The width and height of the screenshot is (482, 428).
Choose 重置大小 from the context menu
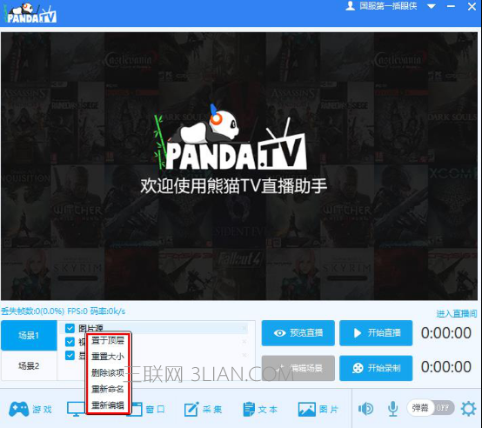pyautogui.click(x=108, y=357)
